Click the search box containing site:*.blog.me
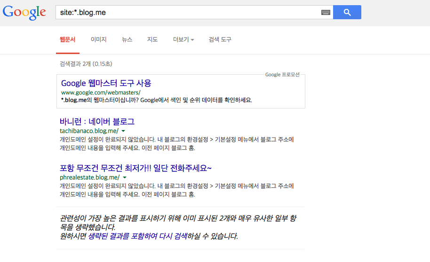 [x=188, y=13]
